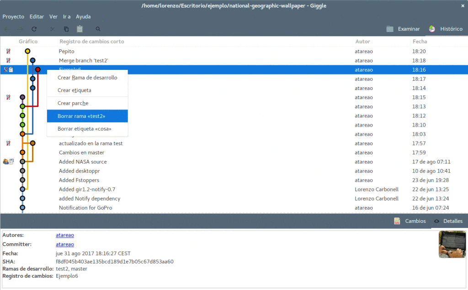The width and height of the screenshot is (468, 290).
Task: Open search using the magnifier toolbar icon
Action: [x=97, y=29]
